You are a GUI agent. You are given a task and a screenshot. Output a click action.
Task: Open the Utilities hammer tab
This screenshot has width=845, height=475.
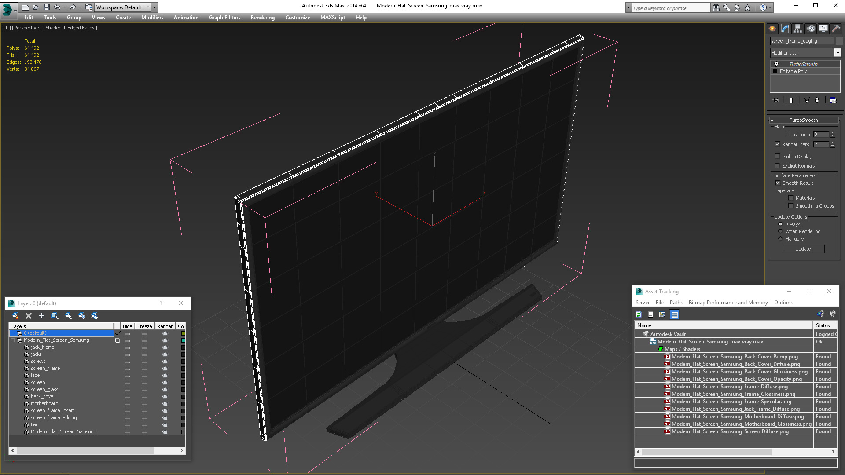point(836,29)
